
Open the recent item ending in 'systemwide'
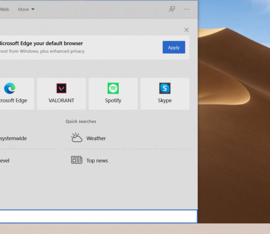pyautogui.click(x=28, y=138)
